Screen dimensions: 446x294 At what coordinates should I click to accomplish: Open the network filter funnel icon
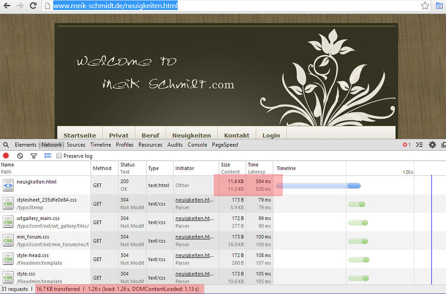tap(34, 156)
